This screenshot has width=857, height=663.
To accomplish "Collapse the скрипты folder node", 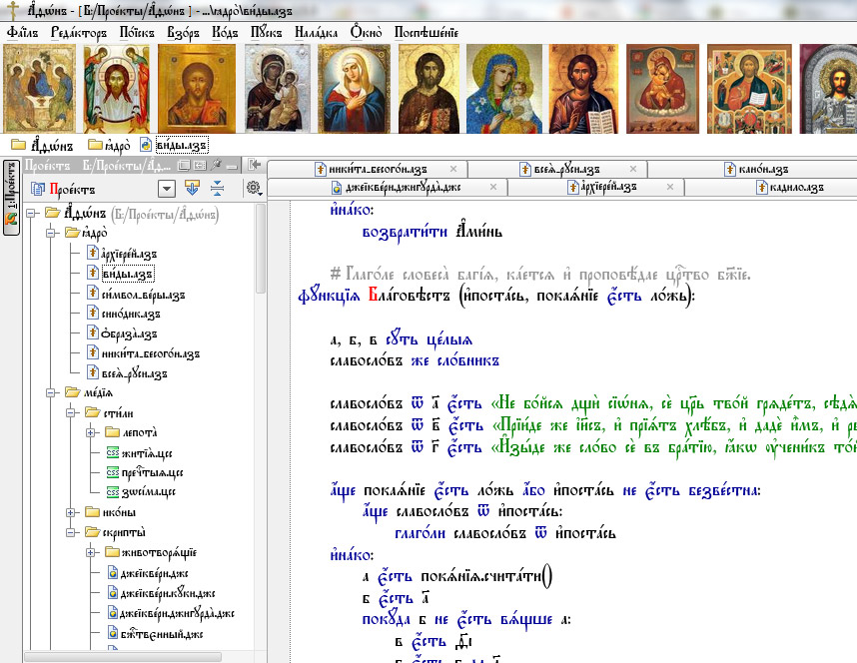I will point(71,532).
